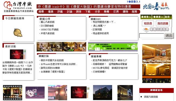176x101 pixels.
Task: Switch to the 業者登入 tab
Action: tap(146, 17)
